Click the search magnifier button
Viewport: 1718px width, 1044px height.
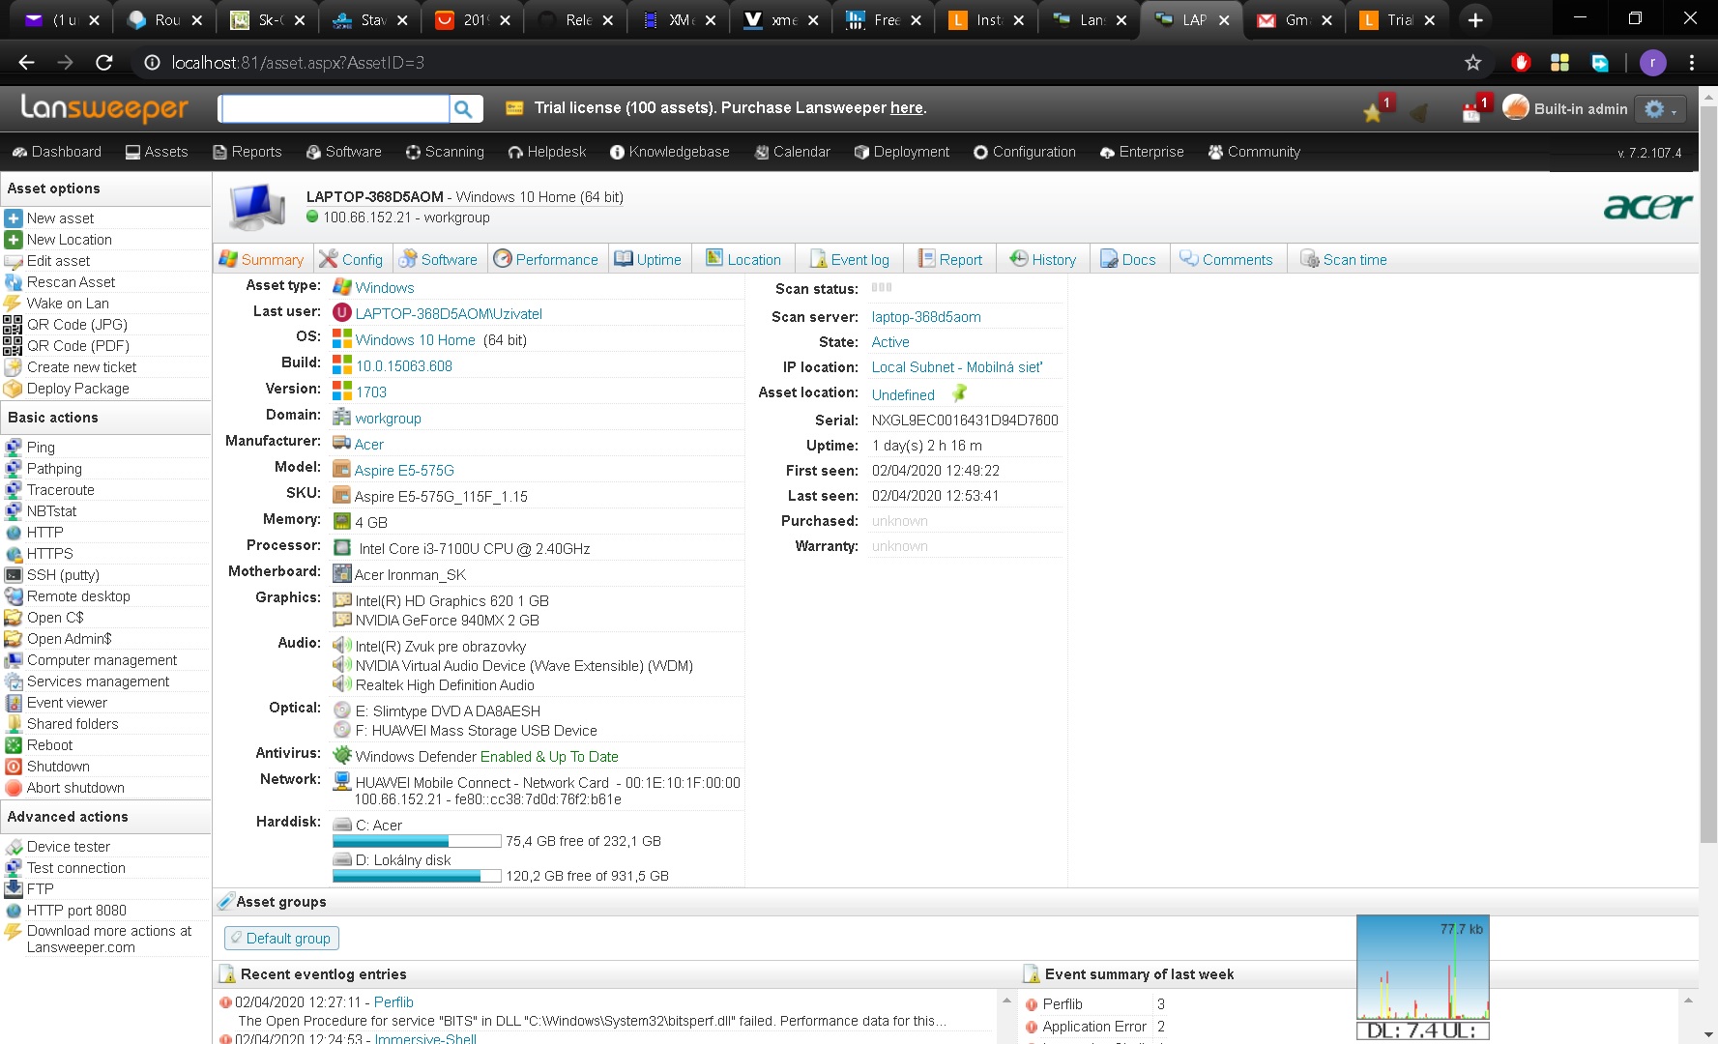(464, 109)
